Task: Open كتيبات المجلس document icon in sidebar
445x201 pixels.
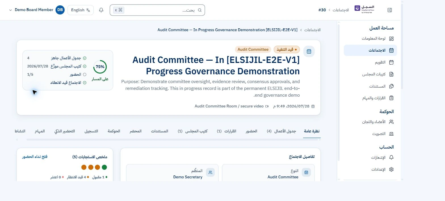Action: click(391, 74)
